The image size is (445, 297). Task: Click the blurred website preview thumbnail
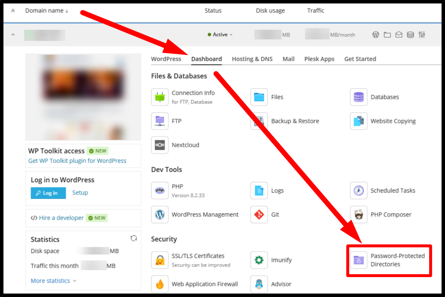(x=83, y=97)
